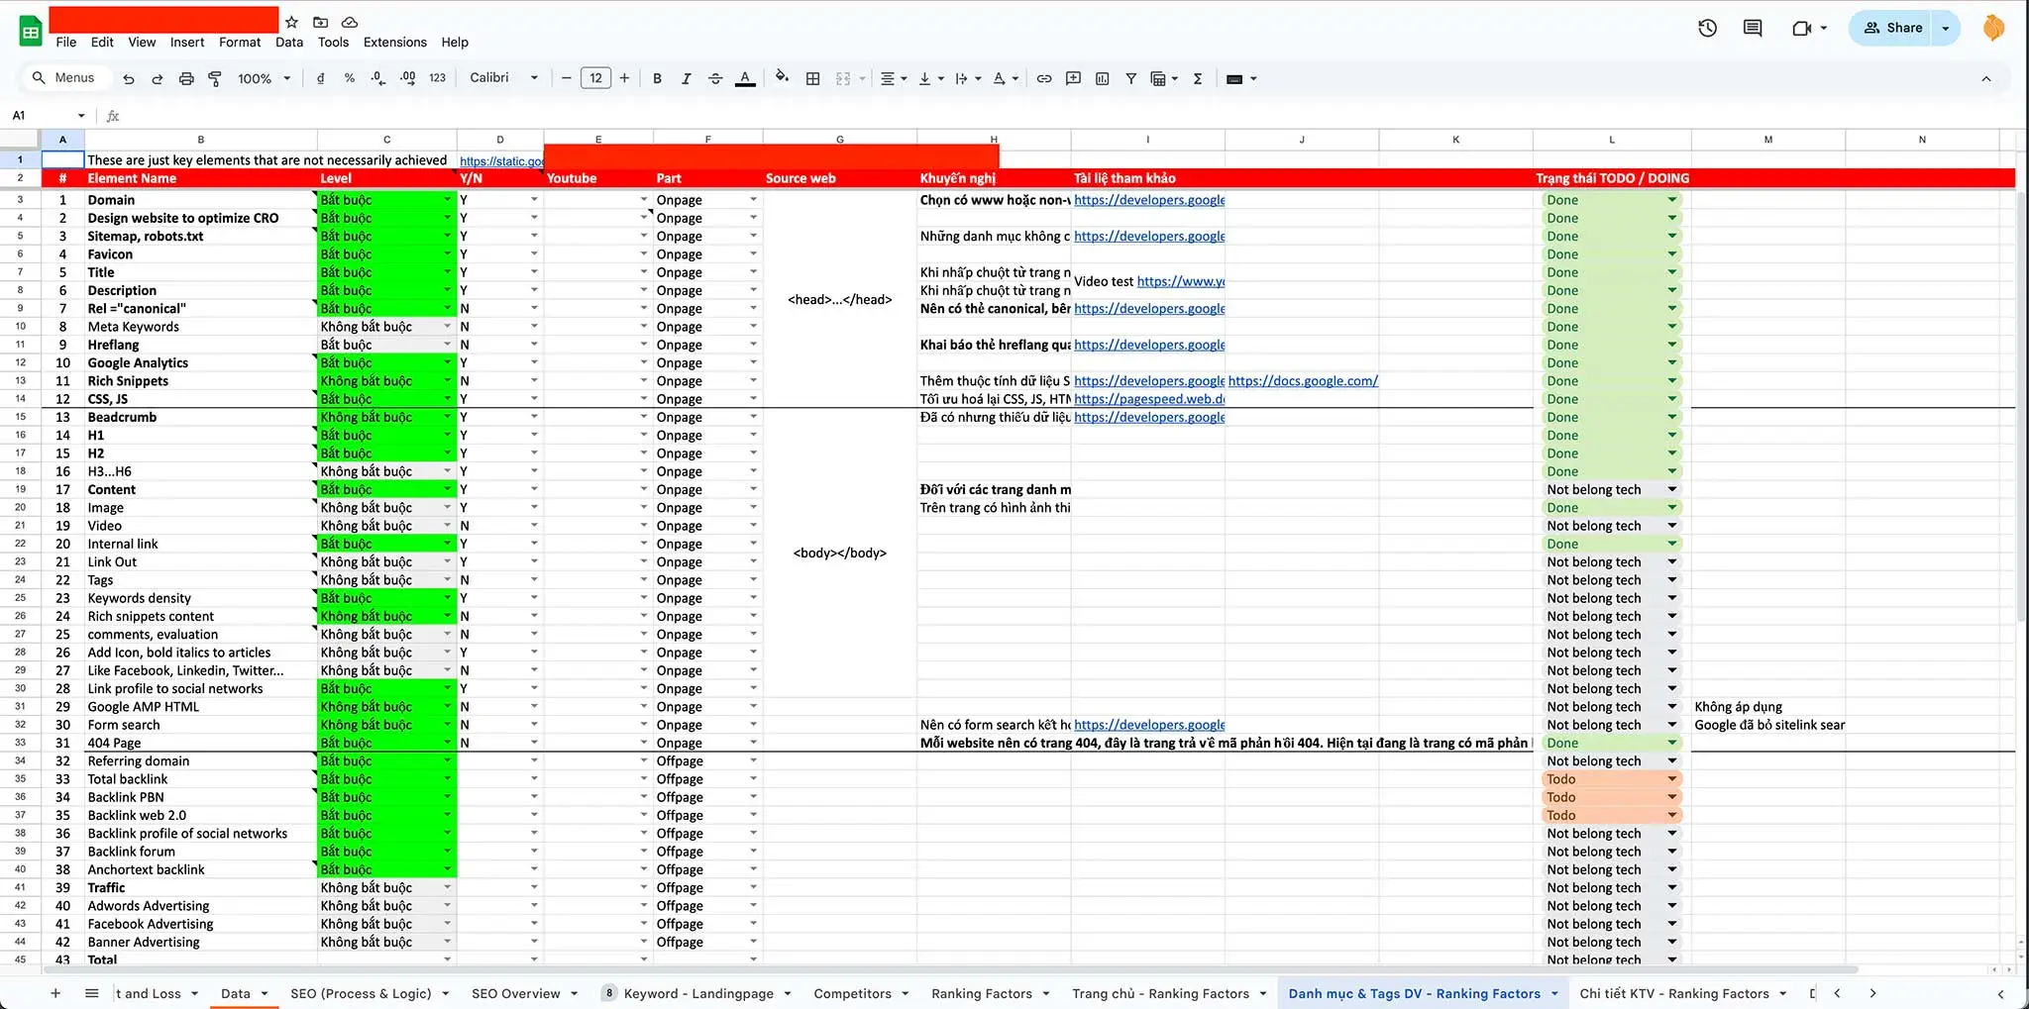The height and width of the screenshot is (1009, 2029).
Task: Click the Redo icon in the toolbar
Action: (x=157, y=79)
